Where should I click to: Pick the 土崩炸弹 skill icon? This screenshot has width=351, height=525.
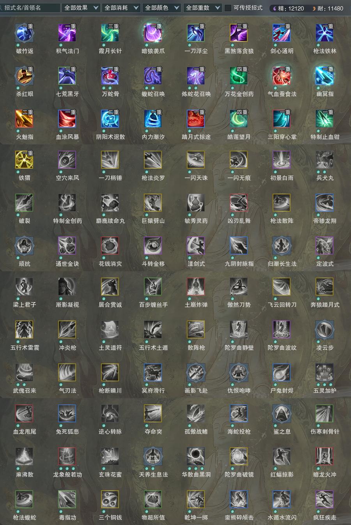[x=196, y=287]
